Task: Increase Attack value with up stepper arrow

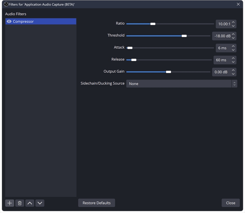Action: (x=233, y=46)
